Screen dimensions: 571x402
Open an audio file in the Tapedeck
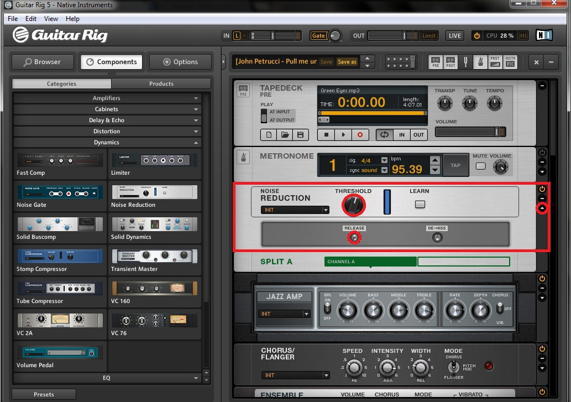(x=285, y=135)
